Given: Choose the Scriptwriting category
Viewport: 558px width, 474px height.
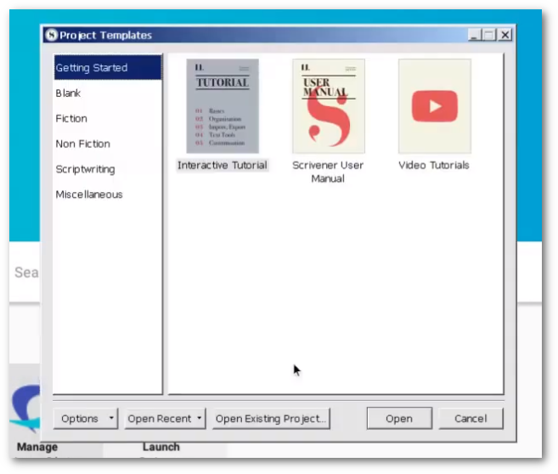Looking at the screenshot, I should tap(108, 169).
